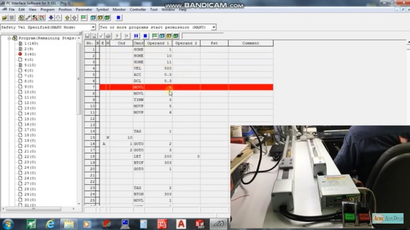Click the BTOF command in row 19
410x230 pixels.
[x=139, y=163]
